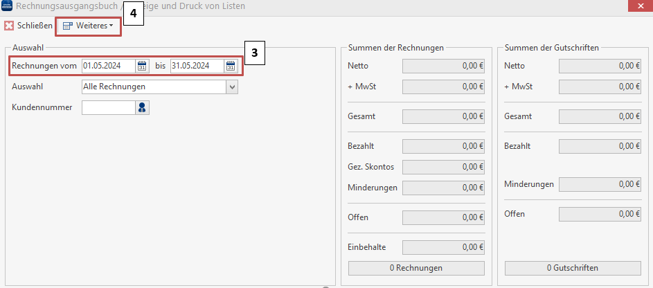Click the 0 Gutschriften button
The width and height of the screenshot is (653, 288).
click(573, 268)
